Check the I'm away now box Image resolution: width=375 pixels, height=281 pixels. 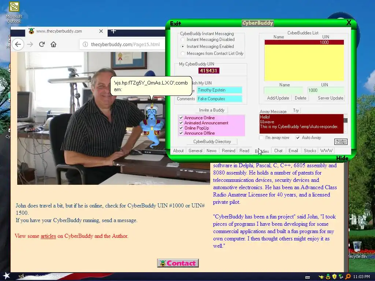[261, 138]
